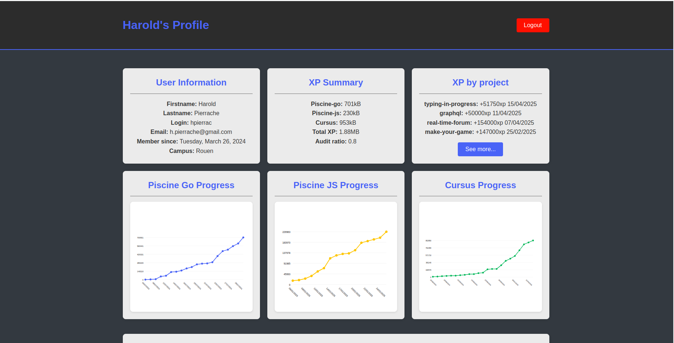Click the Piscine Go Progress heading
The width and height of the screenshot is (674, 343).
coord(191,185)
